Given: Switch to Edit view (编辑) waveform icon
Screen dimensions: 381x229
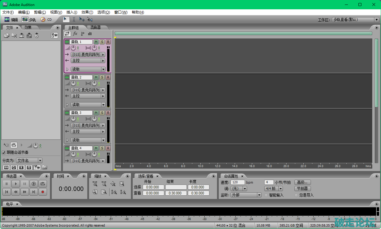Looking at the screenshot, I should point(7,20).
